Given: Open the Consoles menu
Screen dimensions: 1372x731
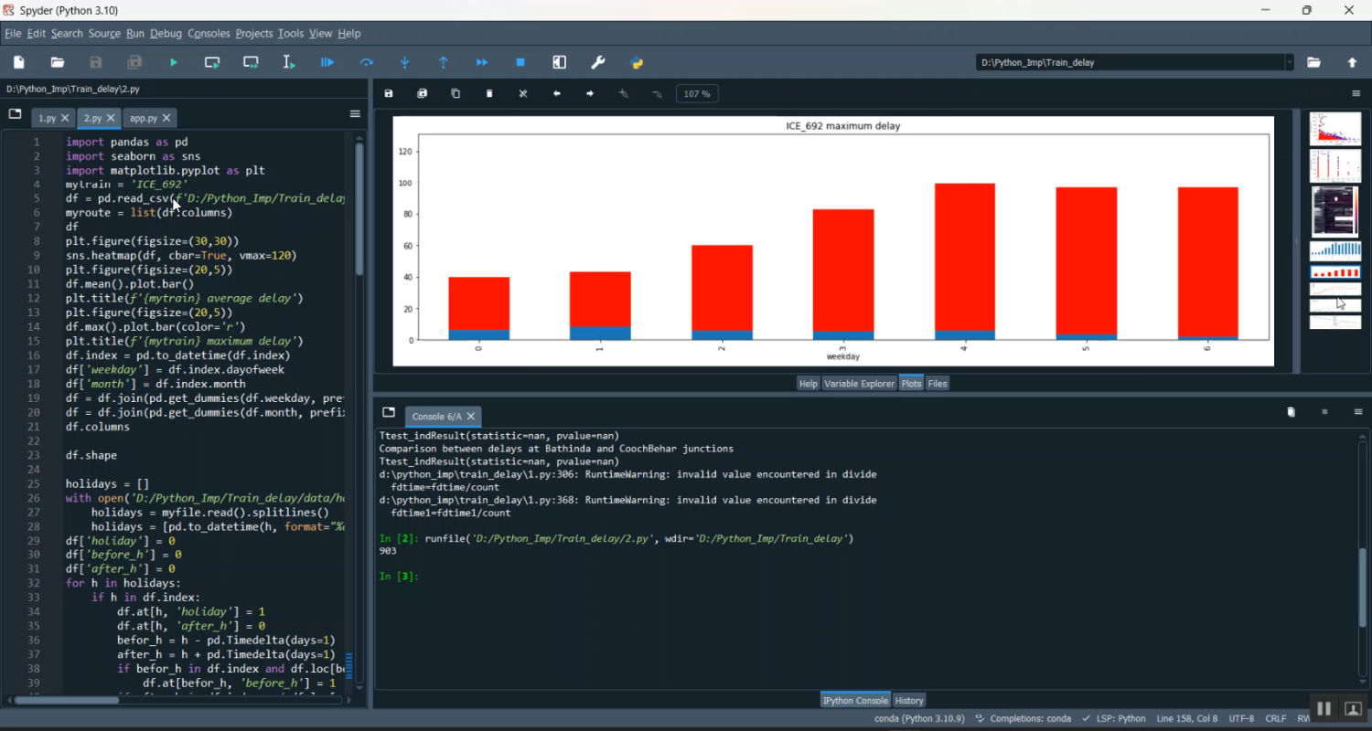Looking at the screenshot, I should pyautogui.click(x=209, y=33).
